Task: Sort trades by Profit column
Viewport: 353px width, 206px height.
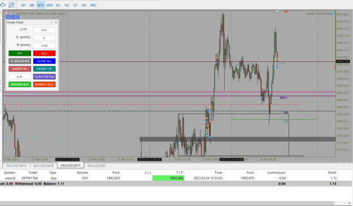Action: 332,173
